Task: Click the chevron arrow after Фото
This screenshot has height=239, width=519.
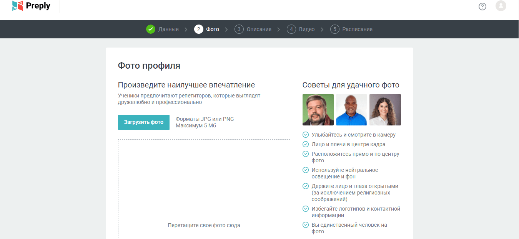Action: click(x=226, y=29)
